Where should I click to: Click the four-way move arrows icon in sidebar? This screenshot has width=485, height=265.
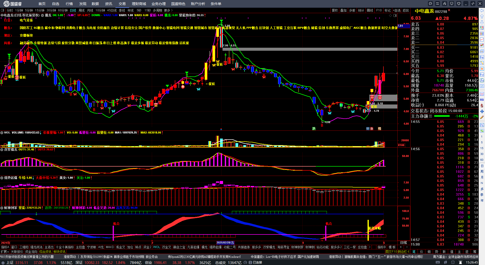(x=482, y=111)
